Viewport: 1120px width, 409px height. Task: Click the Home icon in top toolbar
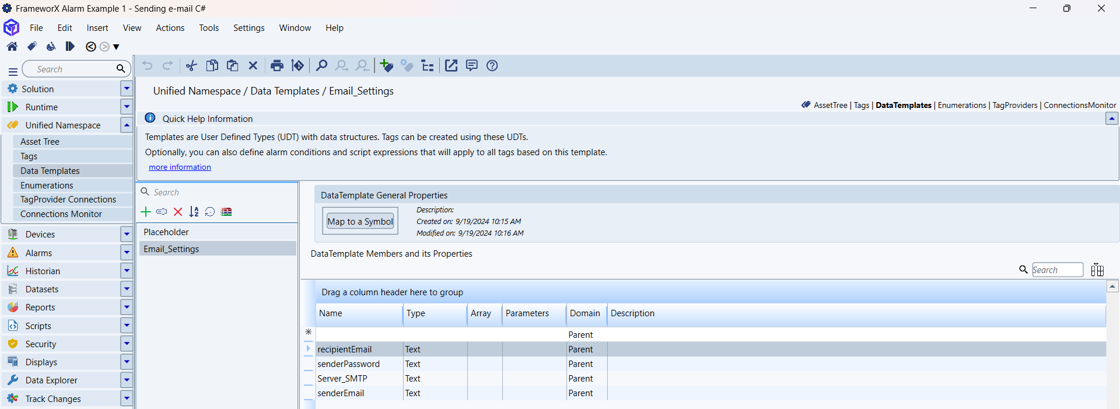[12, 47]
